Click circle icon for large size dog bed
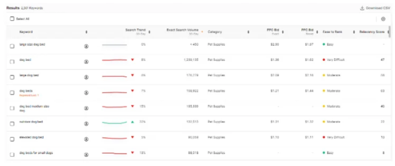Viewport: 395px width, 166px height. pyautogui.click(x=86, y=46)
